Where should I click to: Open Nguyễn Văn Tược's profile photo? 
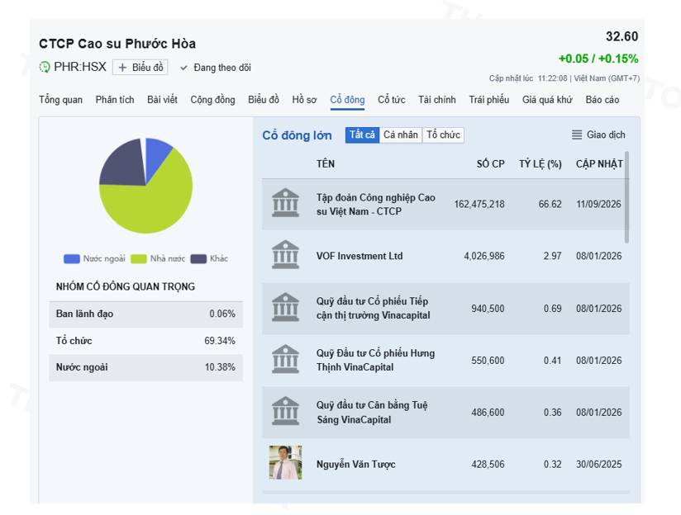[285, 462]
